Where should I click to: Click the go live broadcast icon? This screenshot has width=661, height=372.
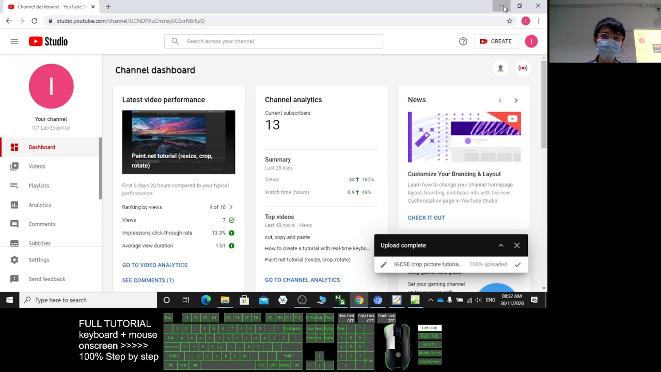click(x=523, y=68)
